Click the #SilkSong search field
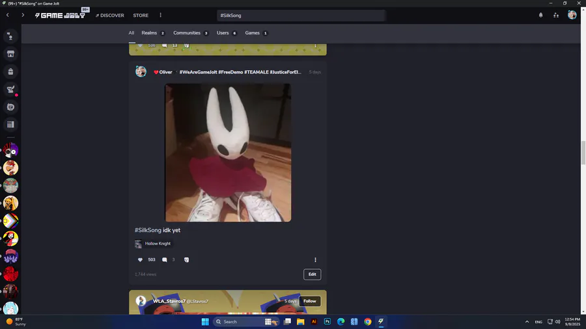586x329 pixels. point(301,16)
